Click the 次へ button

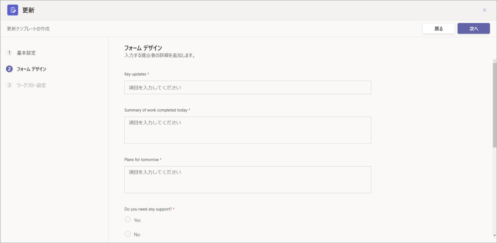click(474, 29)
